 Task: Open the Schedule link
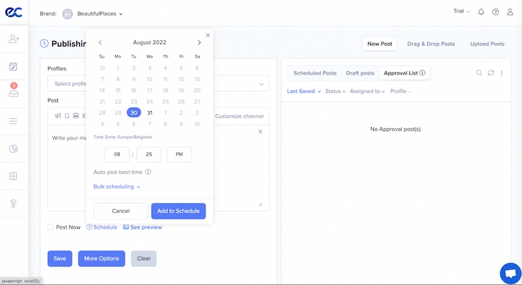pyautogui.click(x=102, y=227)
